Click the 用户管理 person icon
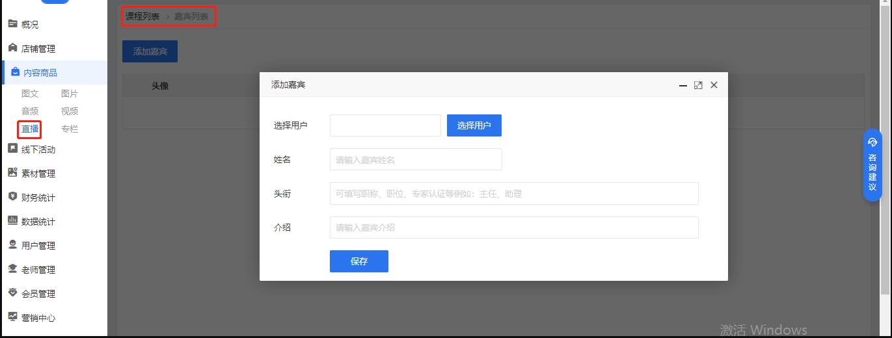The width and height of the screenshot is (892, 338). (12, 245)
